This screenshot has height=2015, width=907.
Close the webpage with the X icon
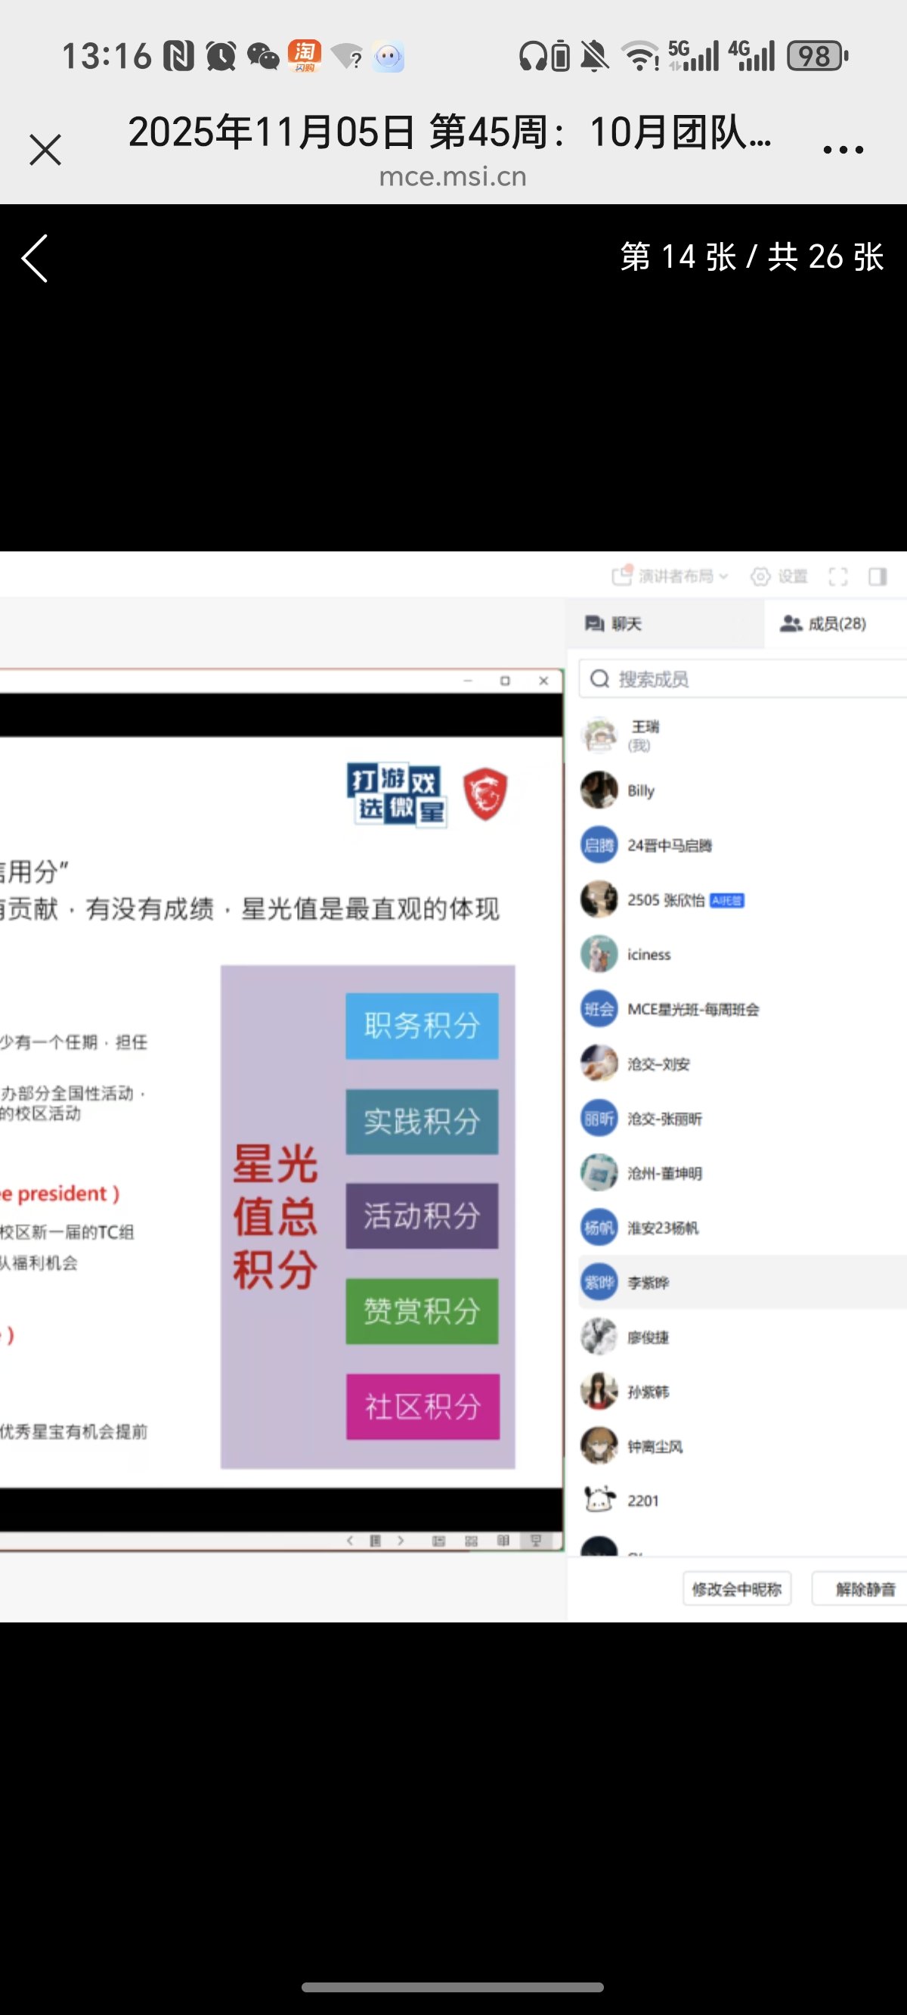pyautogui.click(x=45, y=150)
